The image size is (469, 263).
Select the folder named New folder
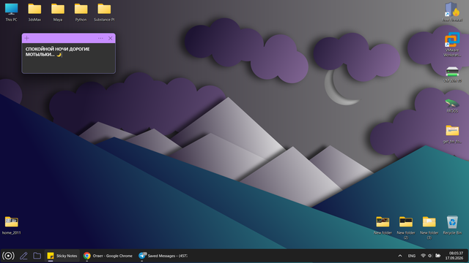(x=383, y=225)
